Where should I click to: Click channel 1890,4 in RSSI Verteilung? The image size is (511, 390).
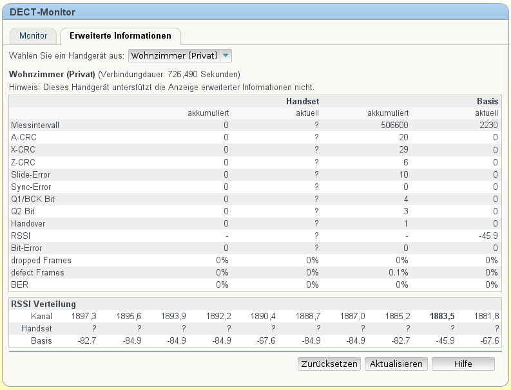[x=263, y=316]
